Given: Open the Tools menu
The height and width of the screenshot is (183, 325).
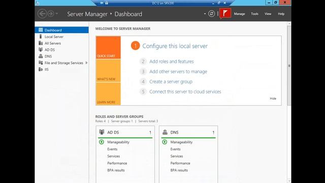Looking at the screenshot, I should [254, 14].
